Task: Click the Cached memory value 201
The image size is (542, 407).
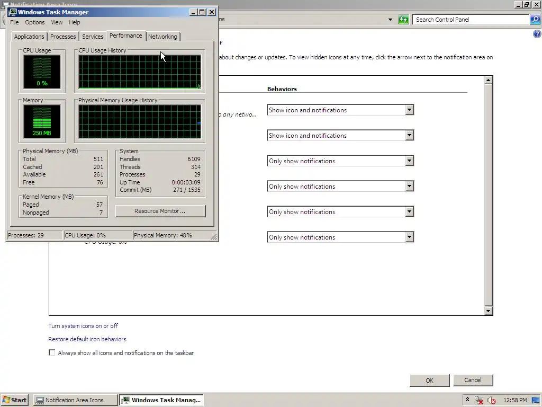Action: click(98, 167)
